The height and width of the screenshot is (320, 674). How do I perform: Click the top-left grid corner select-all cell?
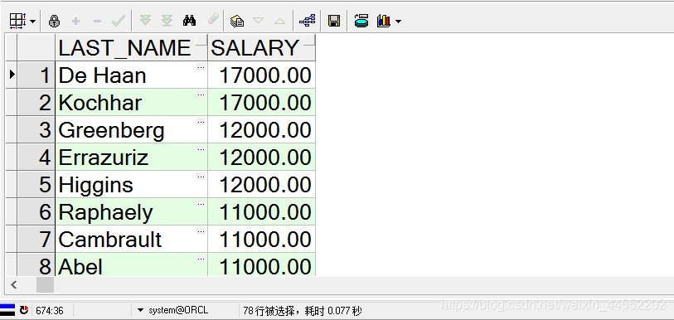(x=11, y=47)
